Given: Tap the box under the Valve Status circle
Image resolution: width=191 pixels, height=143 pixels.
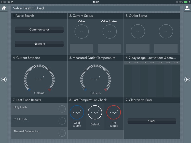Looking at the screenshot, I should pos(110,49).
